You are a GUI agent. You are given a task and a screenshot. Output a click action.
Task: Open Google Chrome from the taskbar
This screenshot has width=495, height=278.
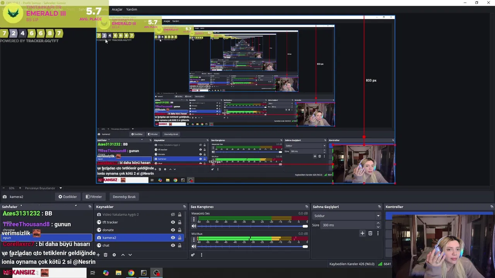[131, 273]
